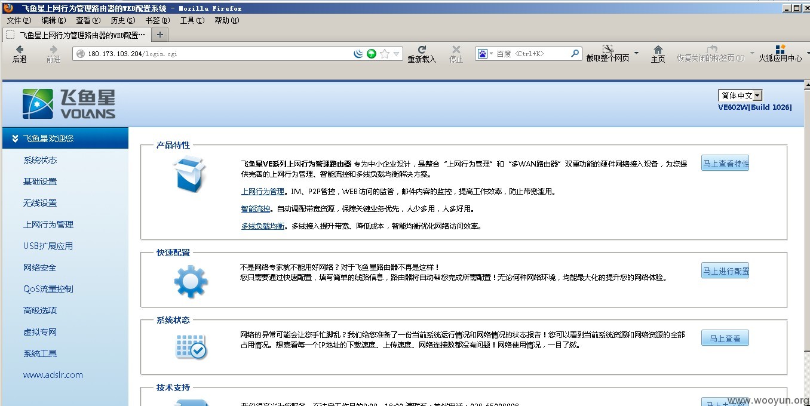
Task: Collapse the 飞鱼星欢迎您 sidebar header
Action: [x=65, y=138]
